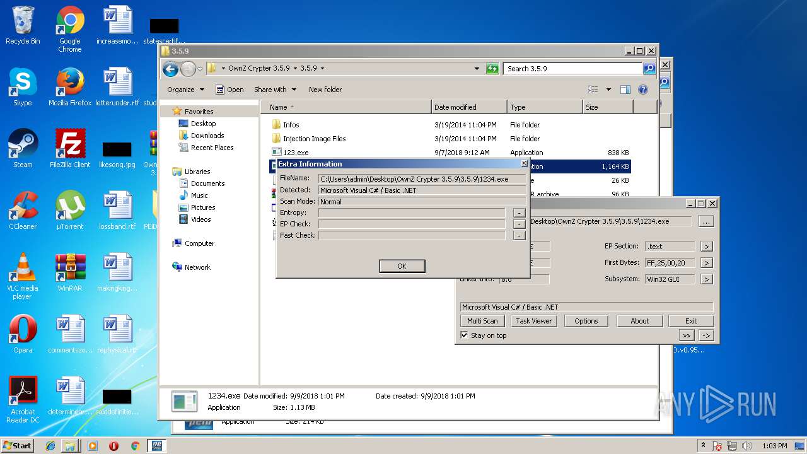
Task: Expand the OwnZ Crypter 3.5.9 breadcrumb arrow
Action: tap(294, 68)
